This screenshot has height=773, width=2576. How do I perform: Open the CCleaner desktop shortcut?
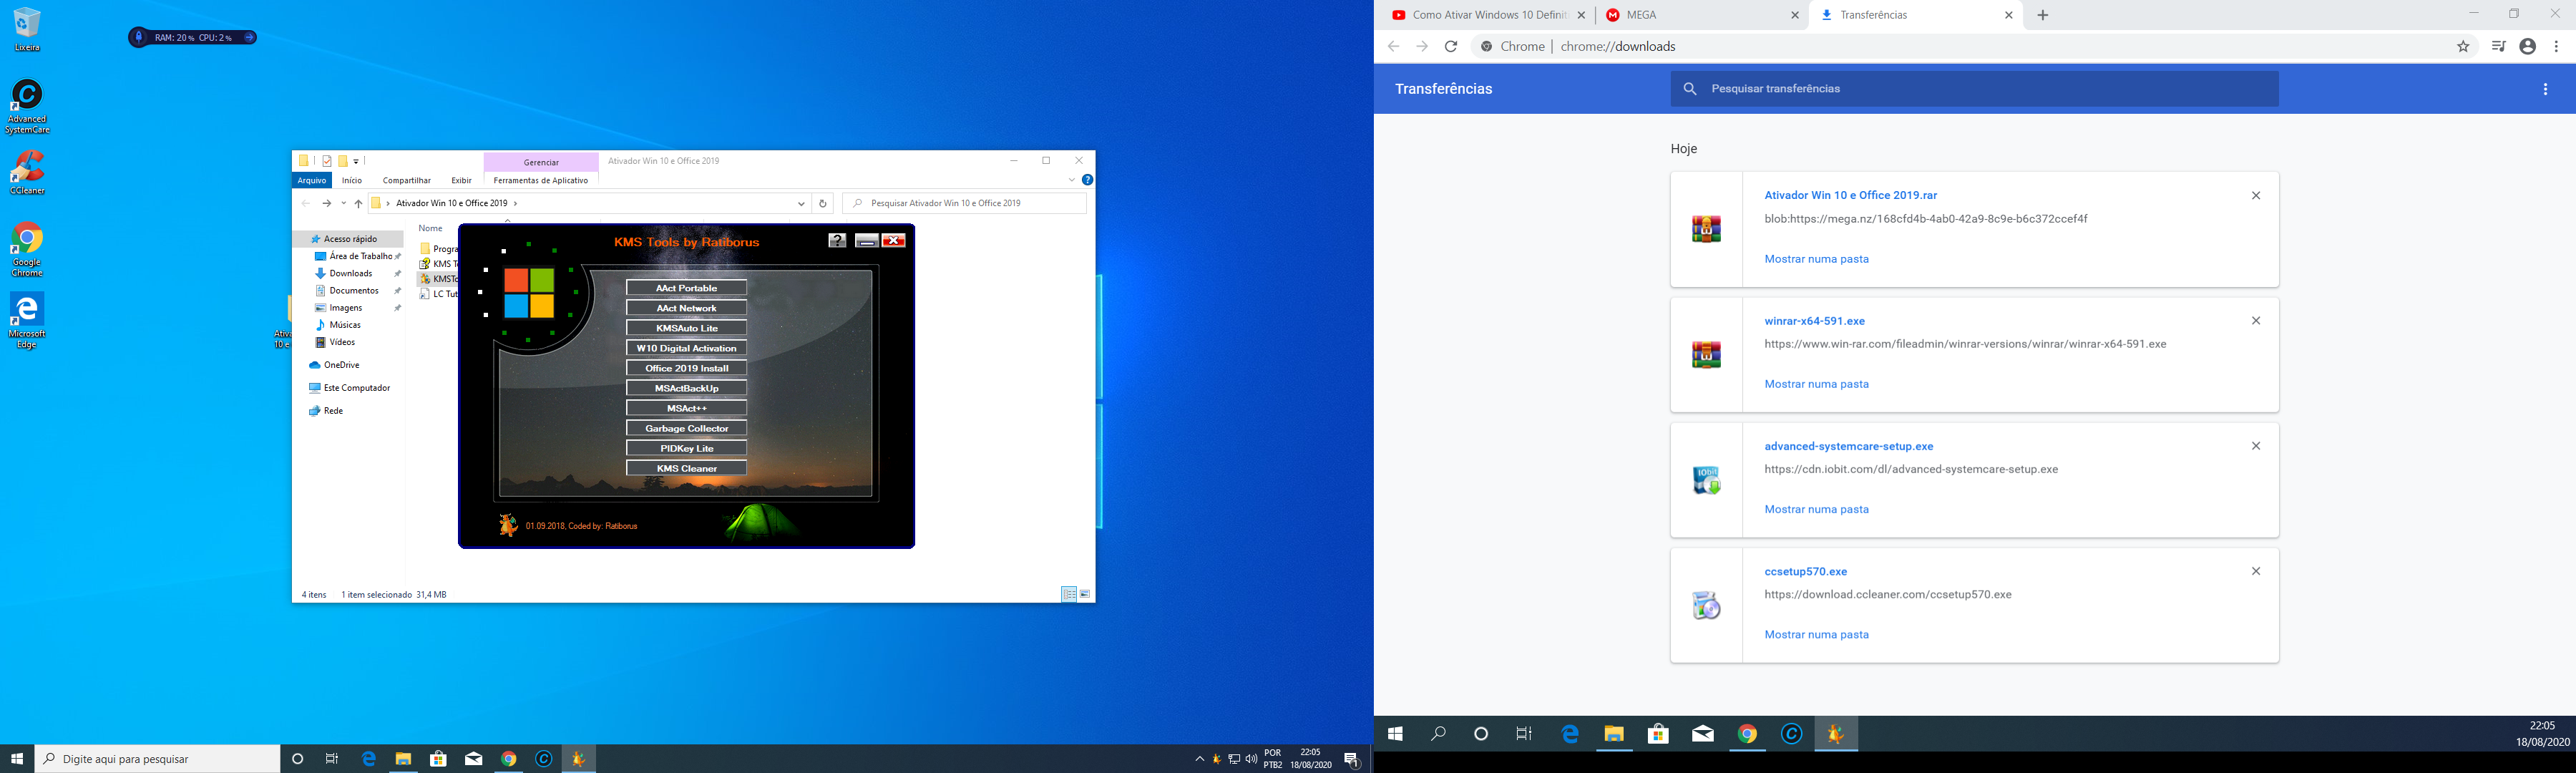click(27, 172)
